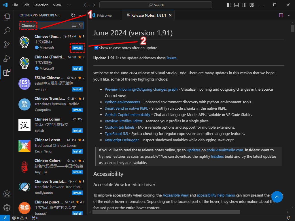The image size is (295, 221).
Task: Open the extensions filter dropdown
Action: [81, 25]
